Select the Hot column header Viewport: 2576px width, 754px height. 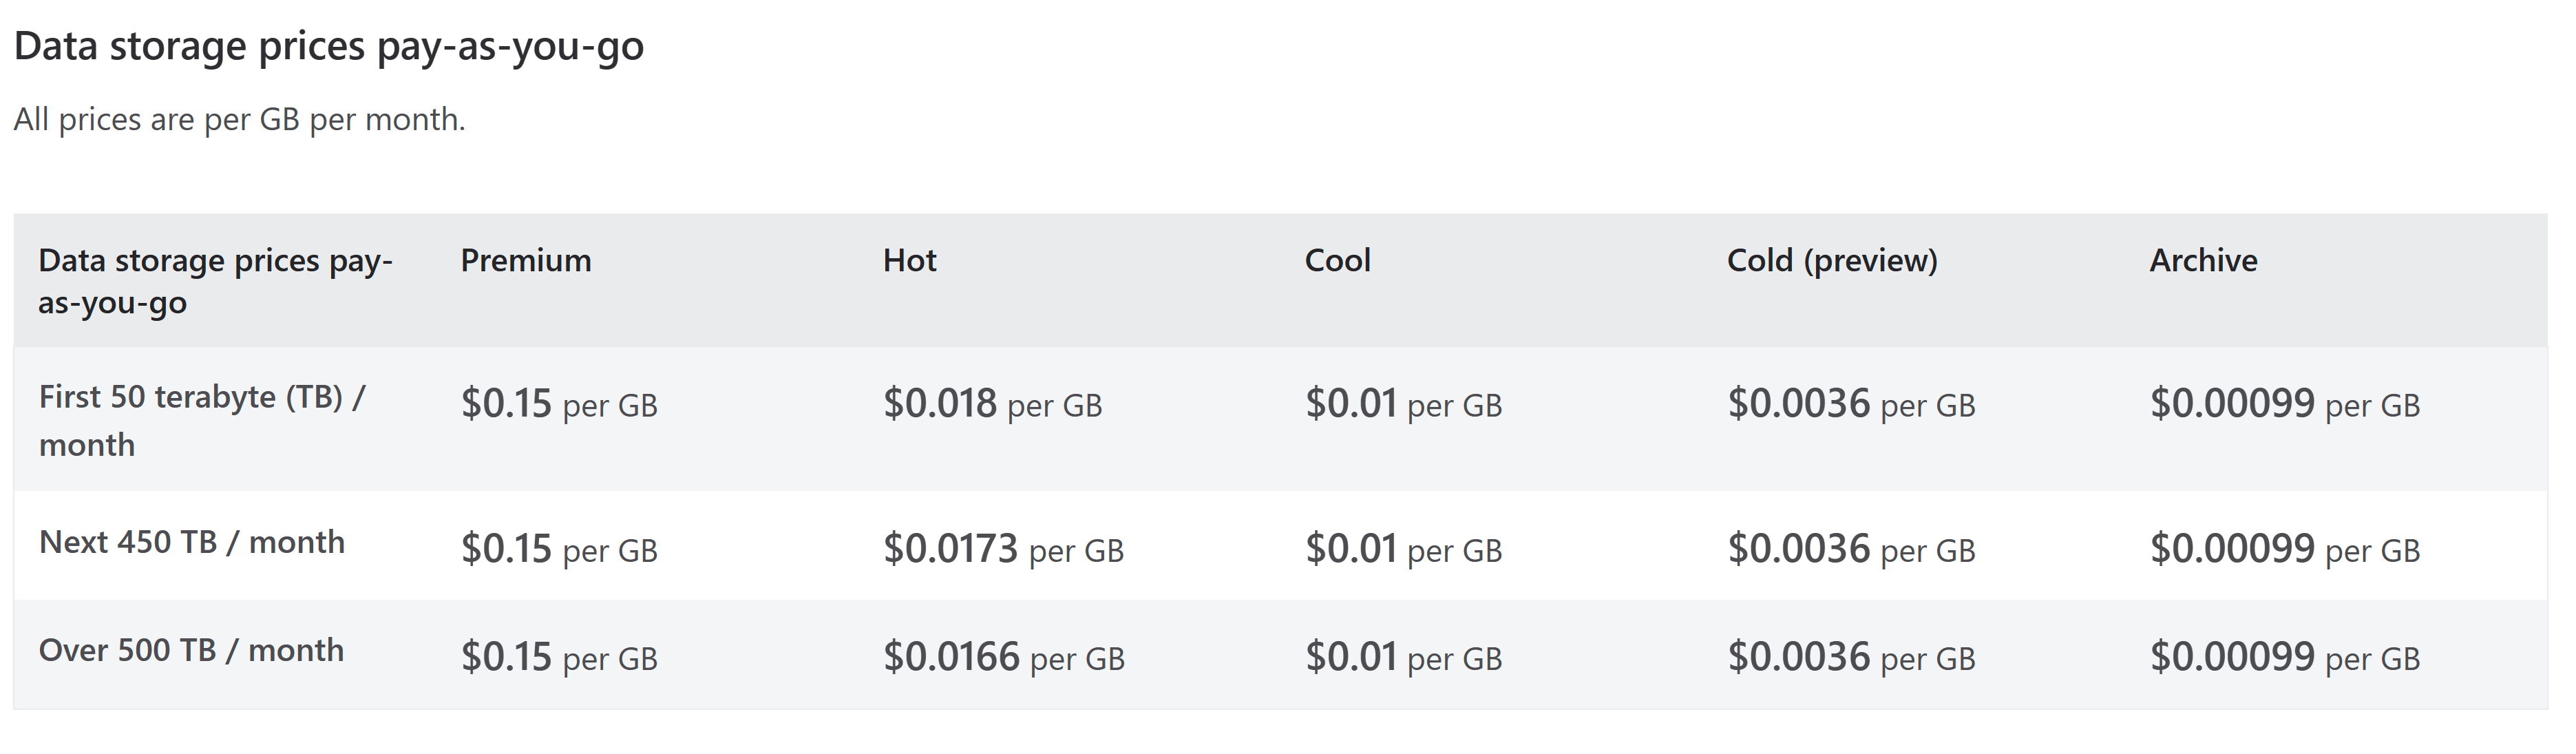coord(909,260)
